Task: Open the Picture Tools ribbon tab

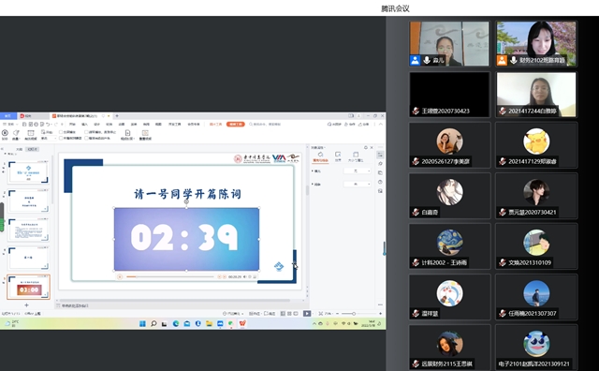Action: (216, 125)
